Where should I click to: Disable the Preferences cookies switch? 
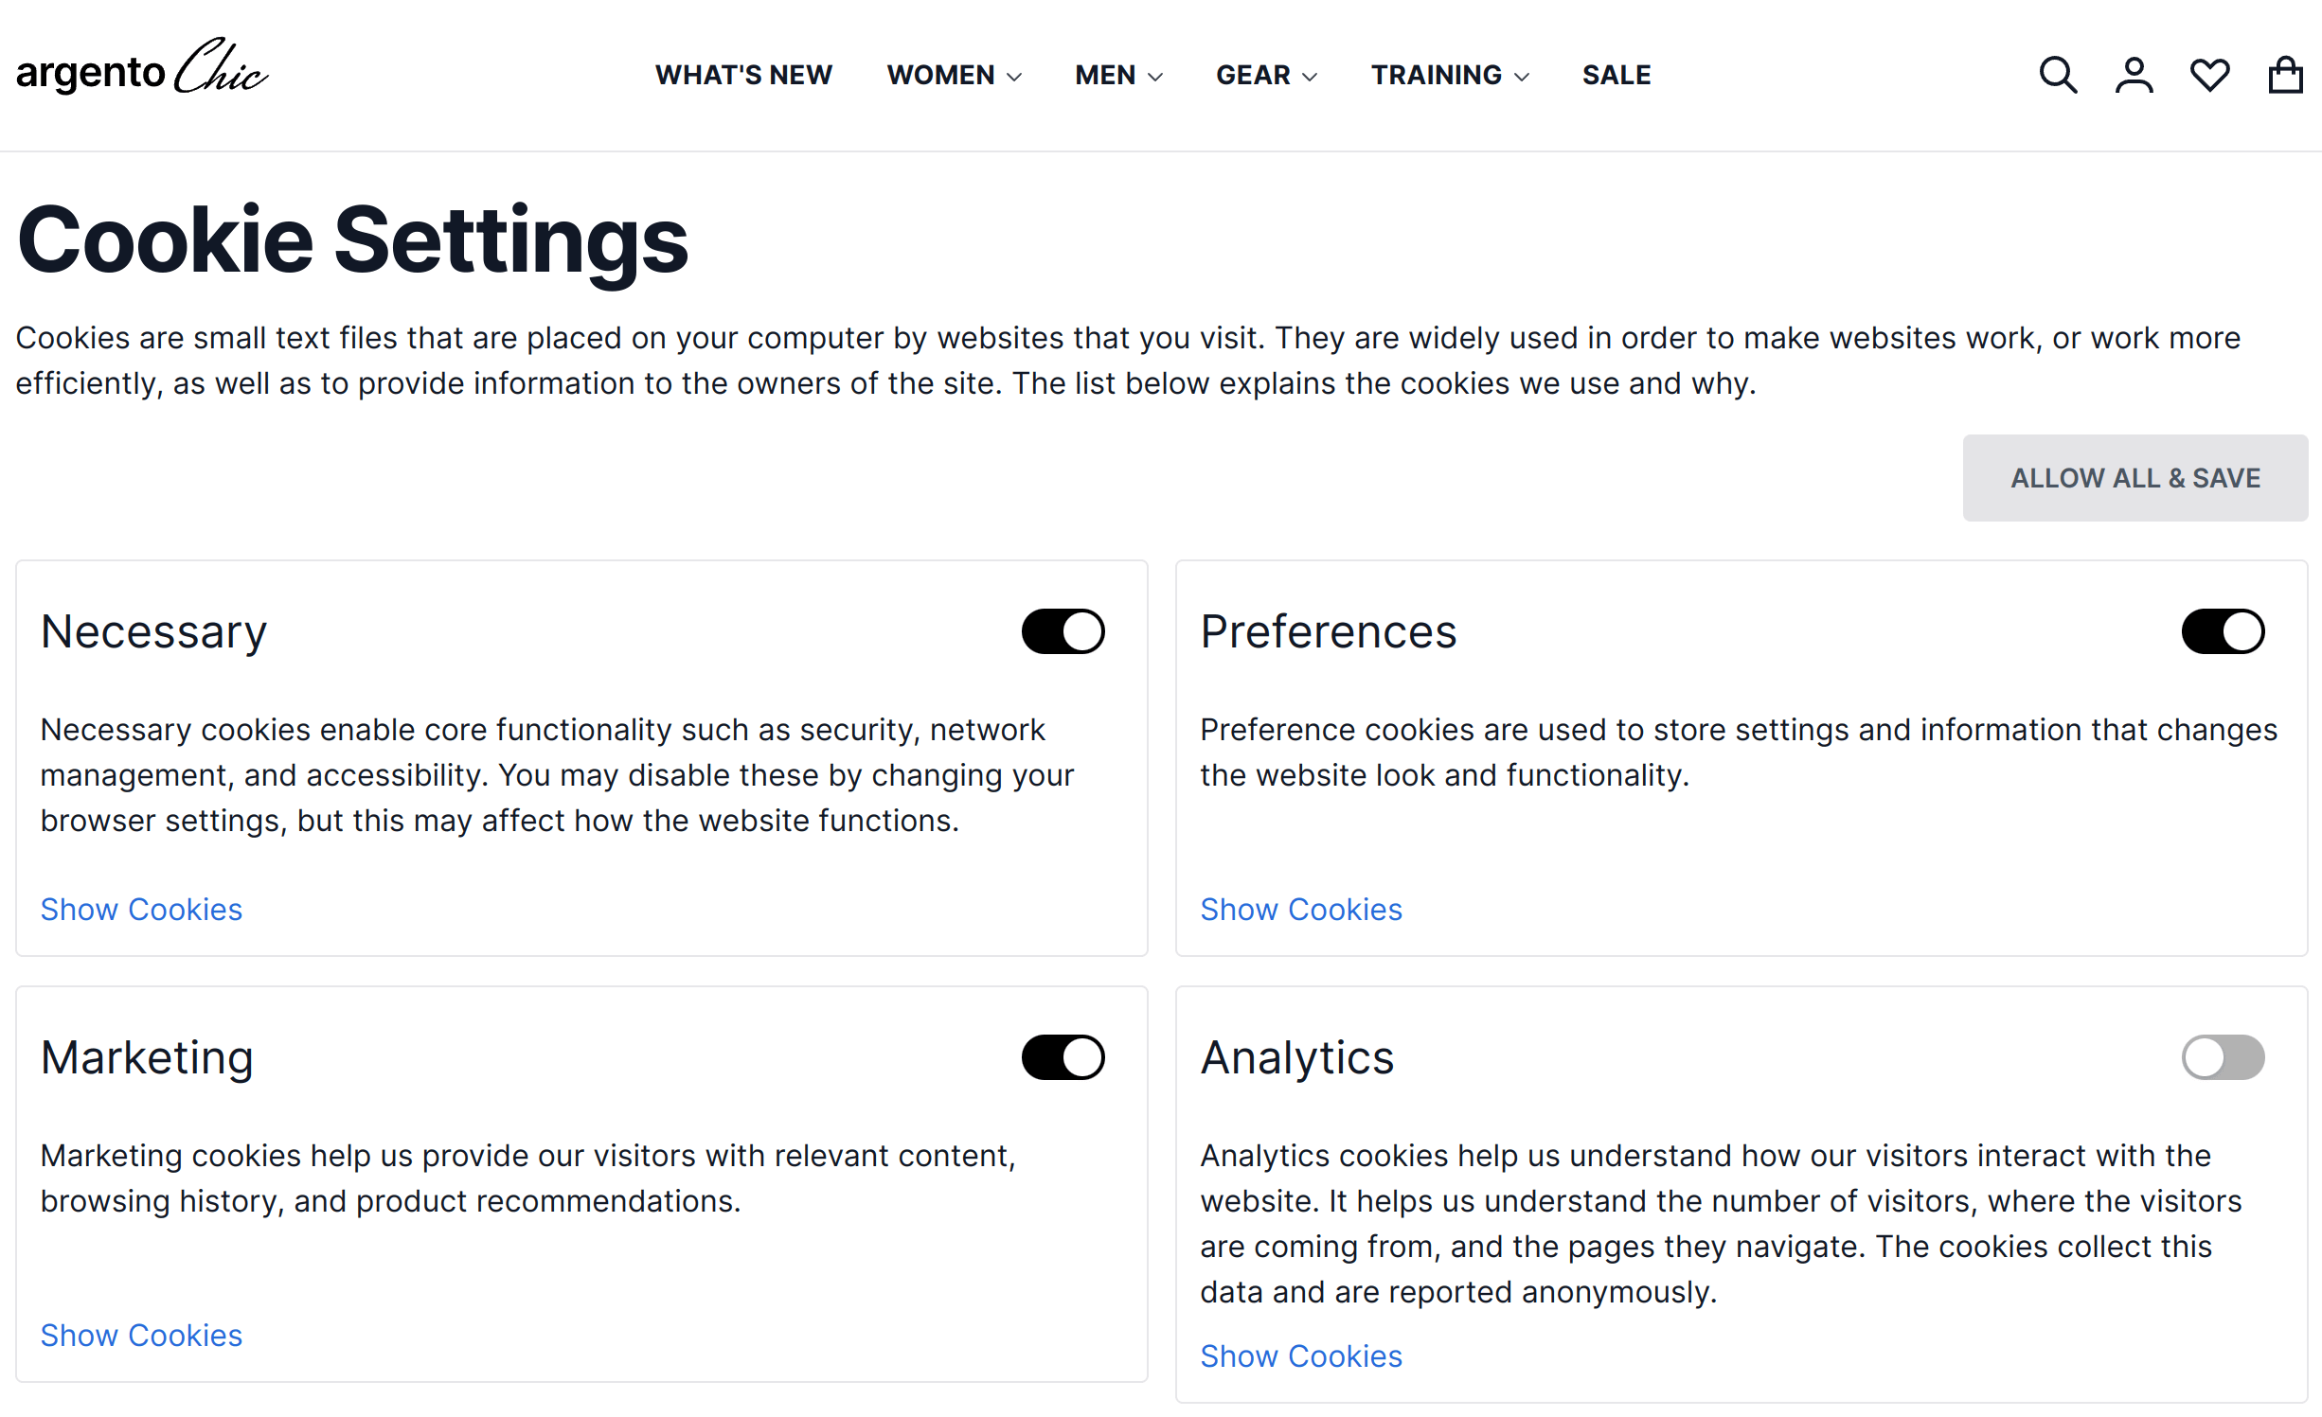tap(2222, 631)
